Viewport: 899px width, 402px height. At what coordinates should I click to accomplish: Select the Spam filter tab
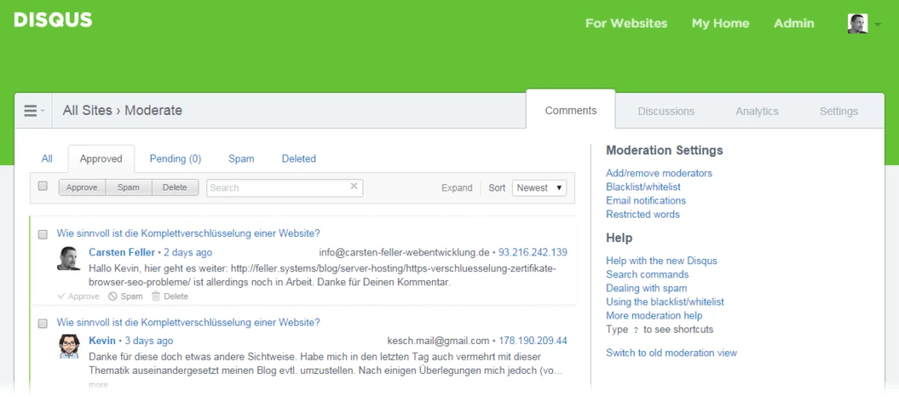point(241,158)
